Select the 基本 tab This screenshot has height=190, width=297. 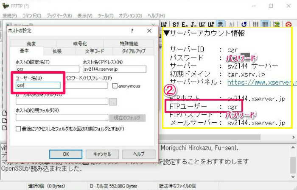pos(25,51)
